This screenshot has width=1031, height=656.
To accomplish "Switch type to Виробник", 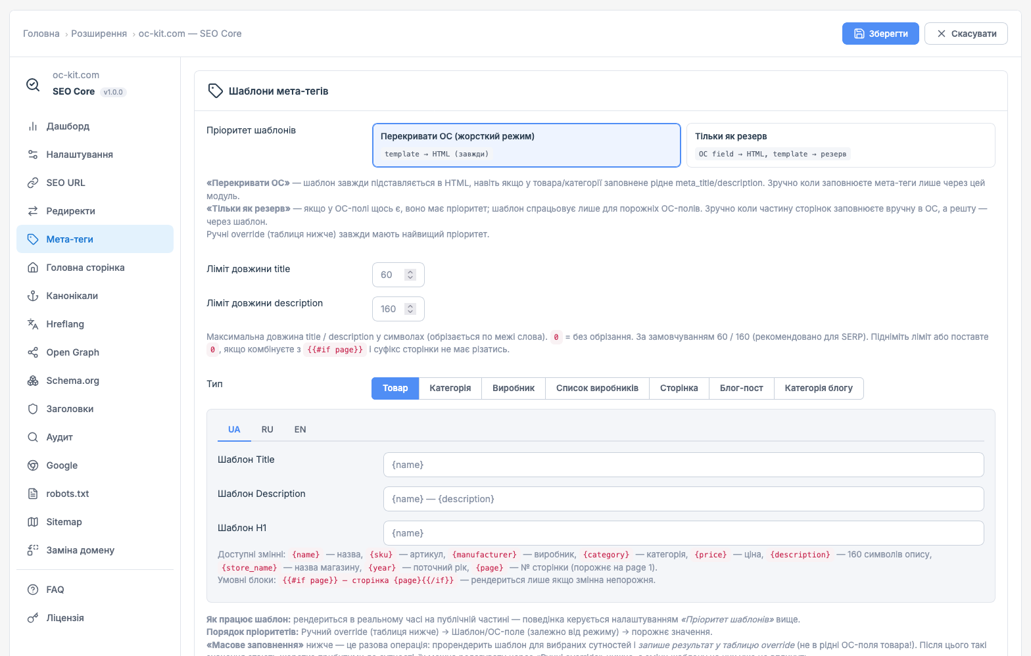I will pos(514,388).
